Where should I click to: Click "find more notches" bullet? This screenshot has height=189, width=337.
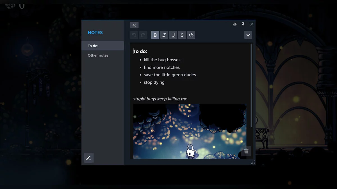click(x=162, y=67)
